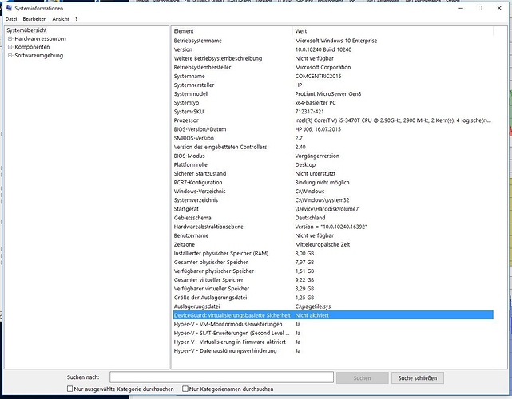Enable Nur Kategorienamen durchsuchen checkbox

[185, 389]
